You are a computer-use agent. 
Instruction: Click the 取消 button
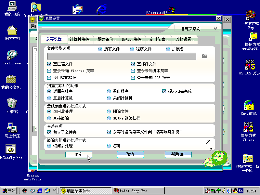click(130, 154)
